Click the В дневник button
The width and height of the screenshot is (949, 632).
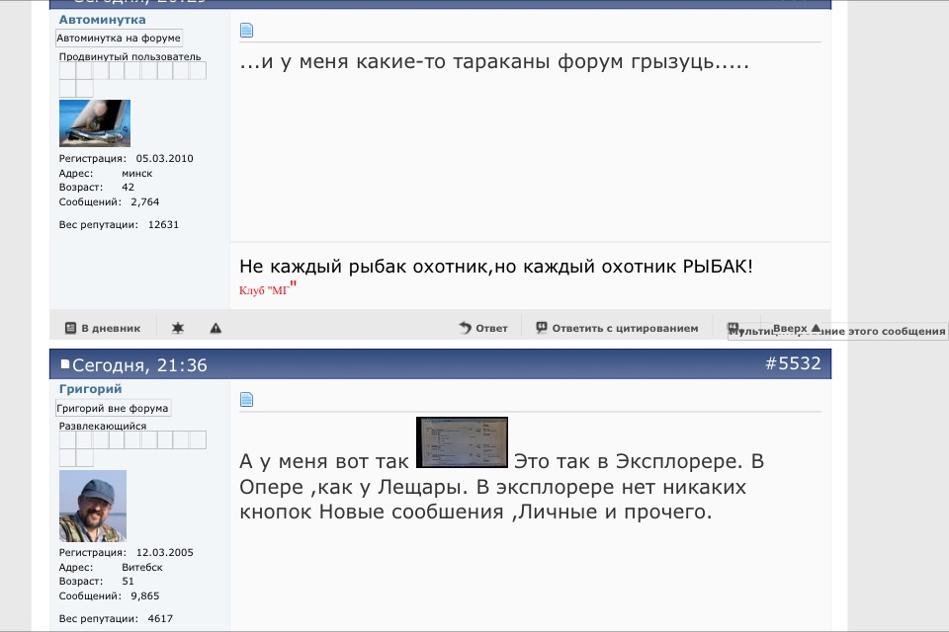(x=103, y=328)
